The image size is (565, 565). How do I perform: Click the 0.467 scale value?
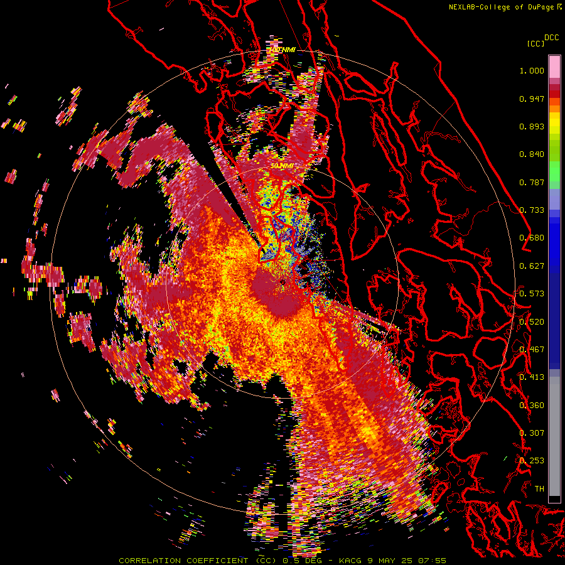point(532,350)
